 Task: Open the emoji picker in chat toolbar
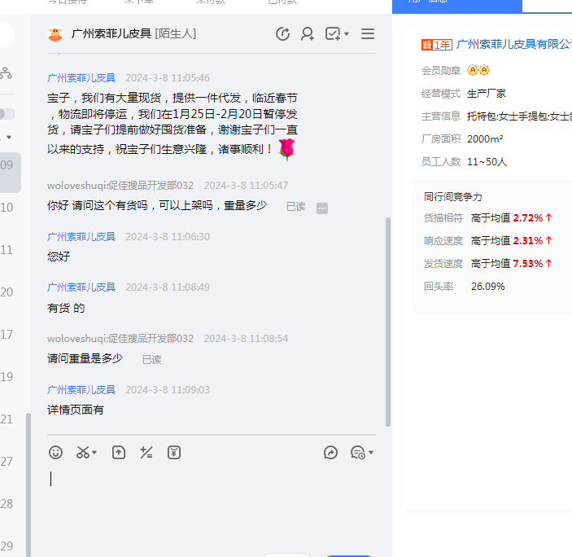click(x=55, y=452)
